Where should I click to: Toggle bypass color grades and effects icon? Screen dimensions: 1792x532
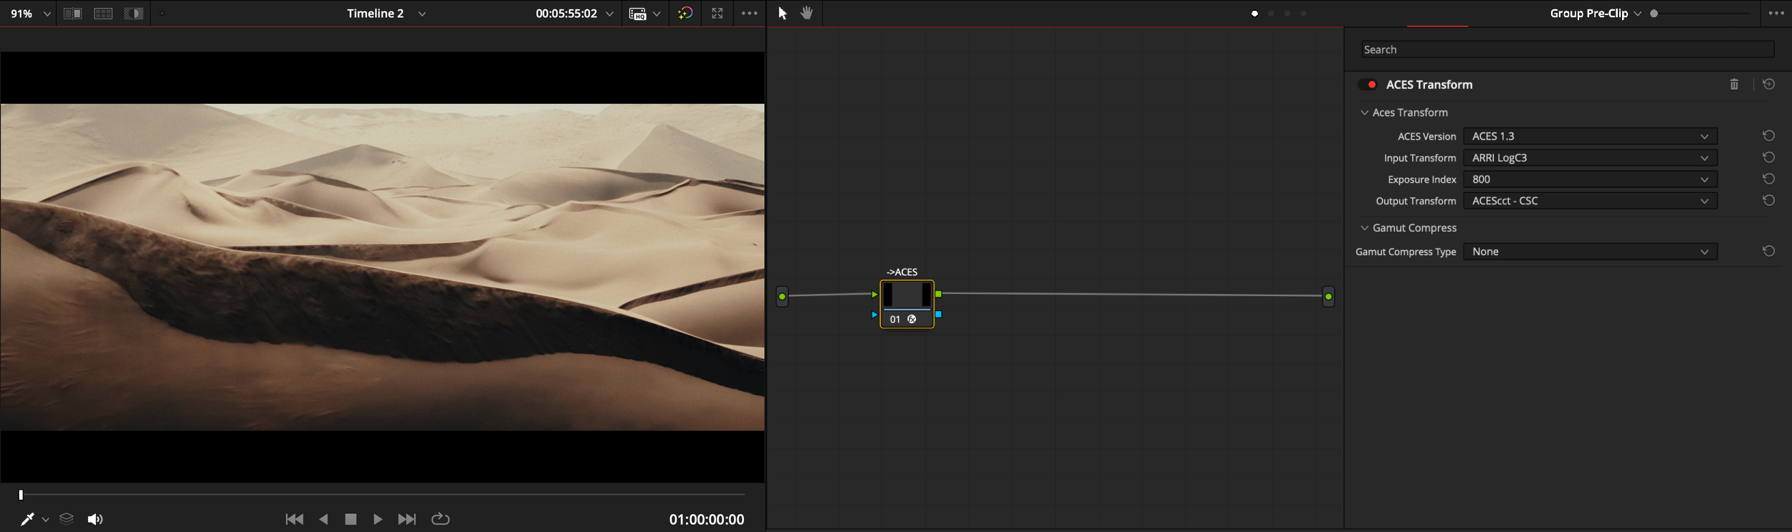click(x=685, y=14)
